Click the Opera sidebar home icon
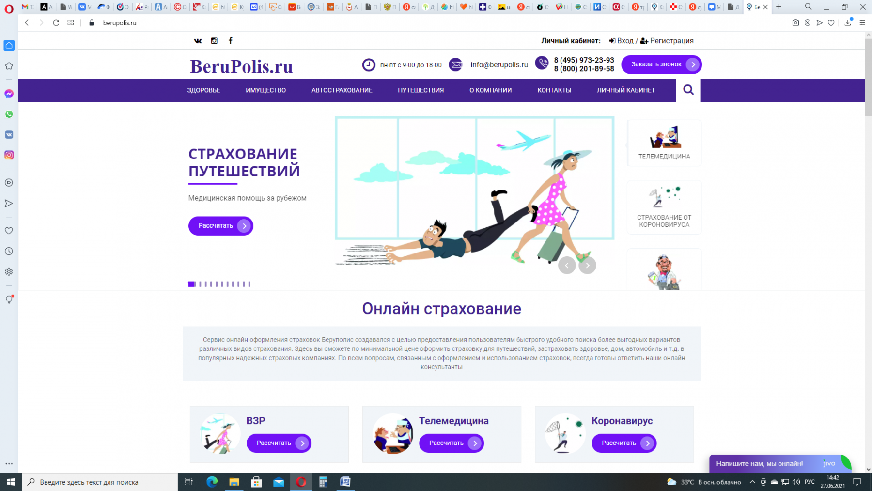Viewport: 872px width, 491px height. point(9,46)
